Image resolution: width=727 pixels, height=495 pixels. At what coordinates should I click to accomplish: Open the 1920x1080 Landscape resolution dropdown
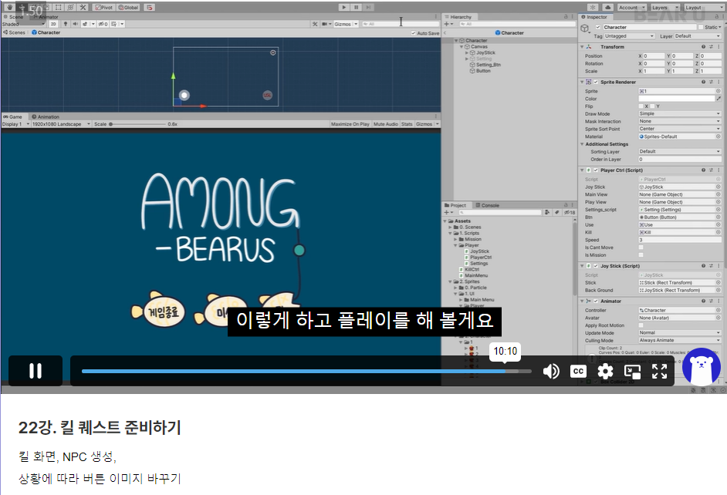(61, 124)
